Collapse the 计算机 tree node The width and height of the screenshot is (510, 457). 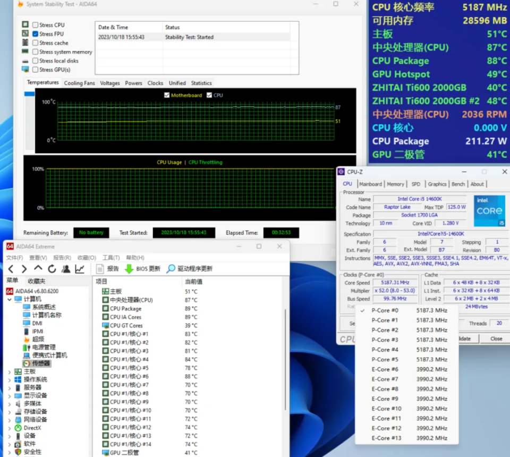coord(10,299)
